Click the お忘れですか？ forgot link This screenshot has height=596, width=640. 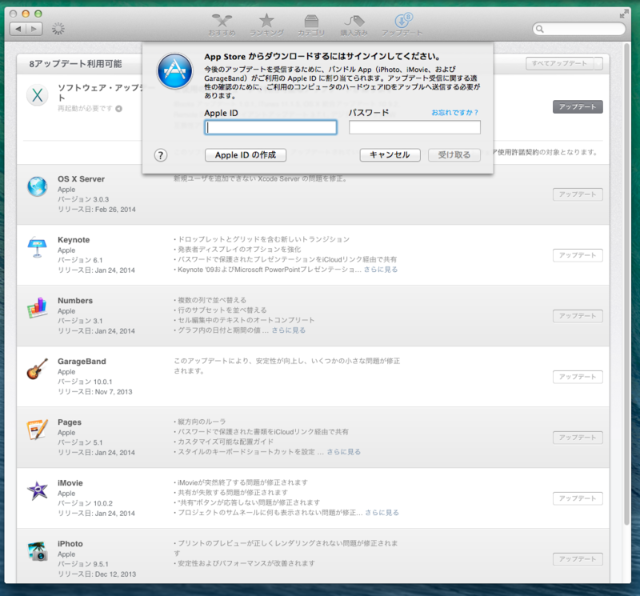pyautogui.click(x=455, y=112)
